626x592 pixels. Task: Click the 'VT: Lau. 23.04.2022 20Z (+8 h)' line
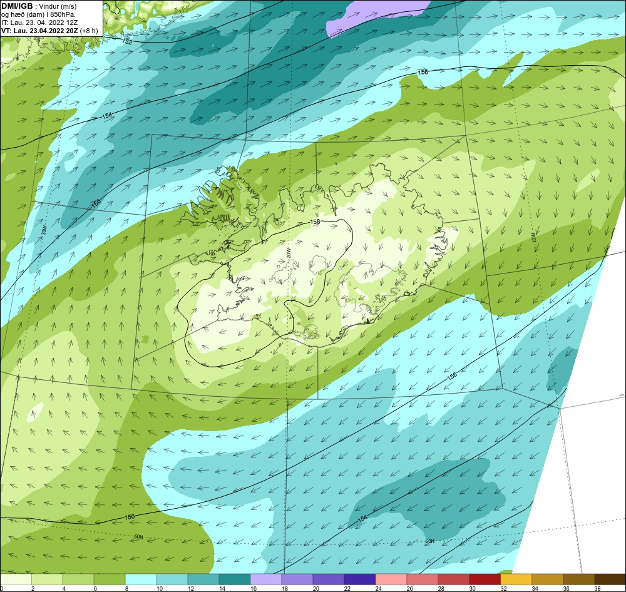(x=49, y=31)
